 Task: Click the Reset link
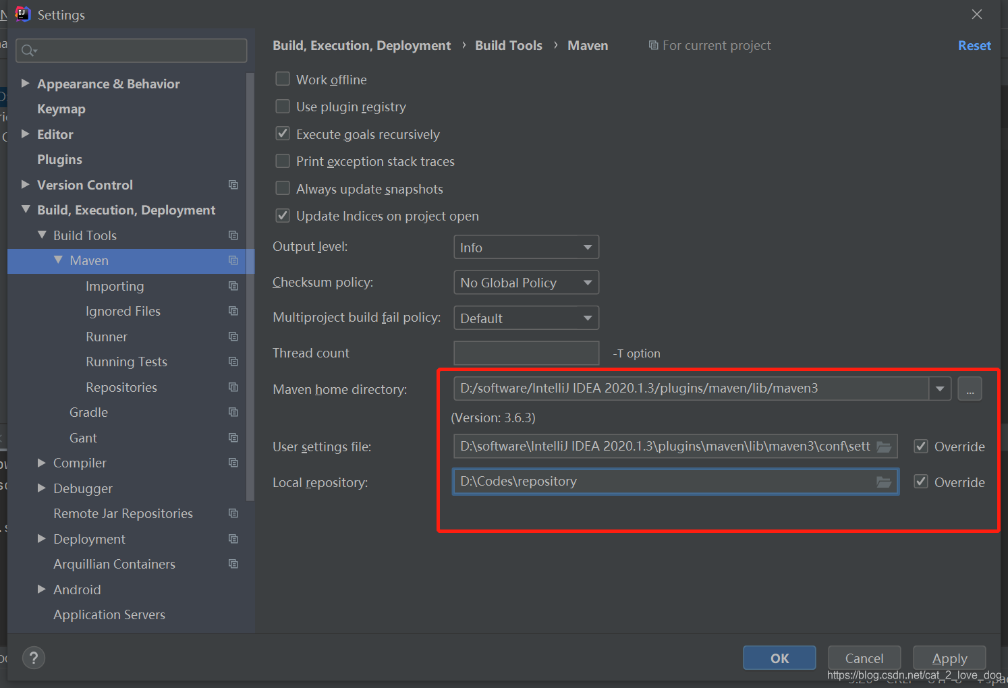coord(974,45)
